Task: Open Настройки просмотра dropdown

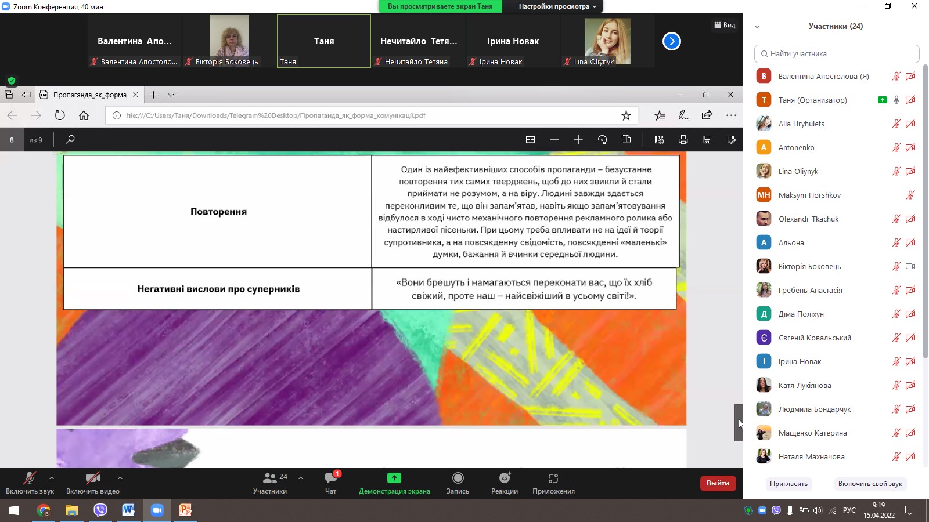Action: point(557,6)
